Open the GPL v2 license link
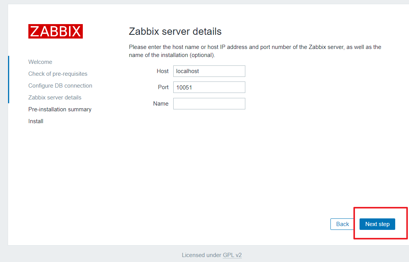The width and height of the screenshot is (409, 262). [x=232, y=255]
